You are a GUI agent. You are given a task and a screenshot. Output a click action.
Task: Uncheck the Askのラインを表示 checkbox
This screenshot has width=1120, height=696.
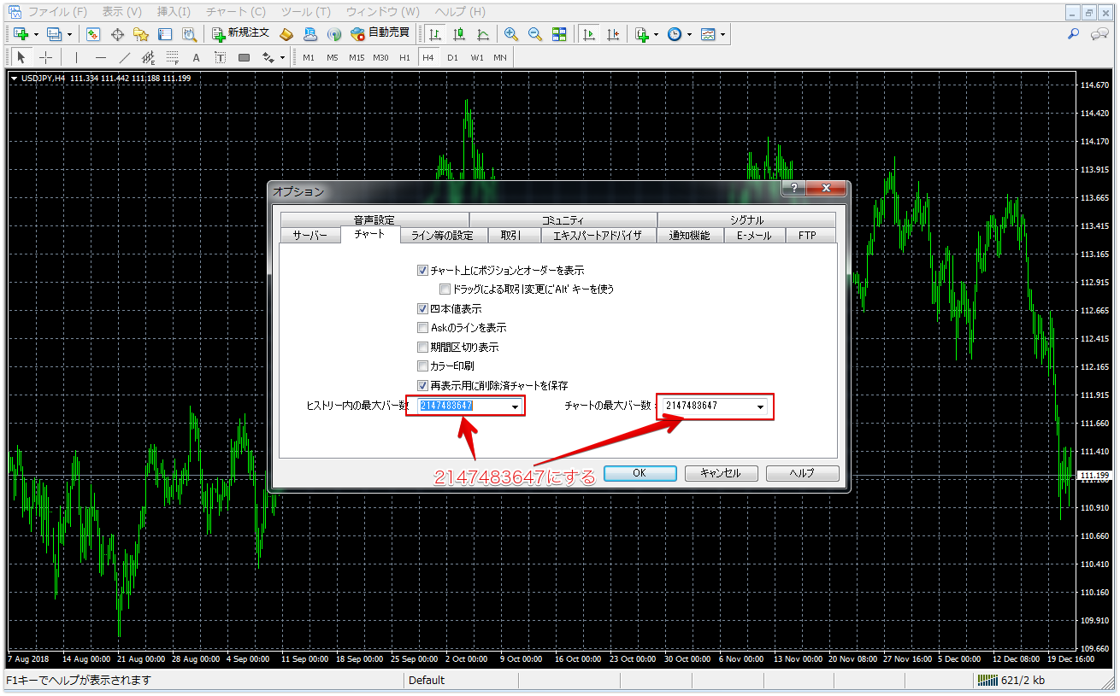422,327
